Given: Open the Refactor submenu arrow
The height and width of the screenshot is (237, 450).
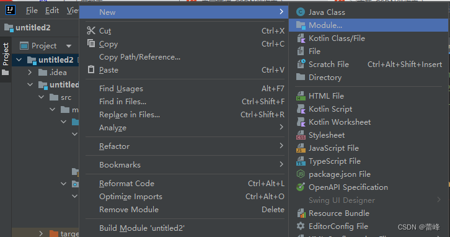Looking at the screenshot, I should (281, 146).
